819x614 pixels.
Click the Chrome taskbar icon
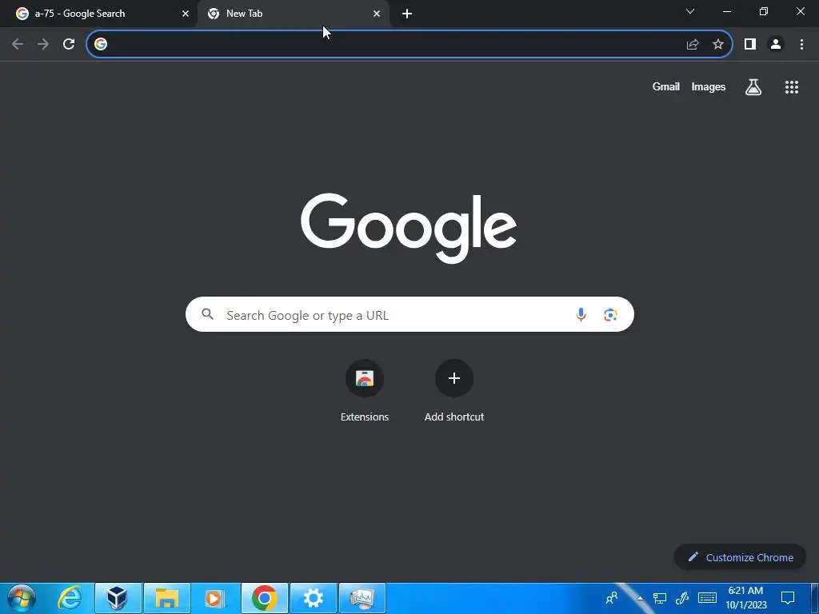pos(264,598)
